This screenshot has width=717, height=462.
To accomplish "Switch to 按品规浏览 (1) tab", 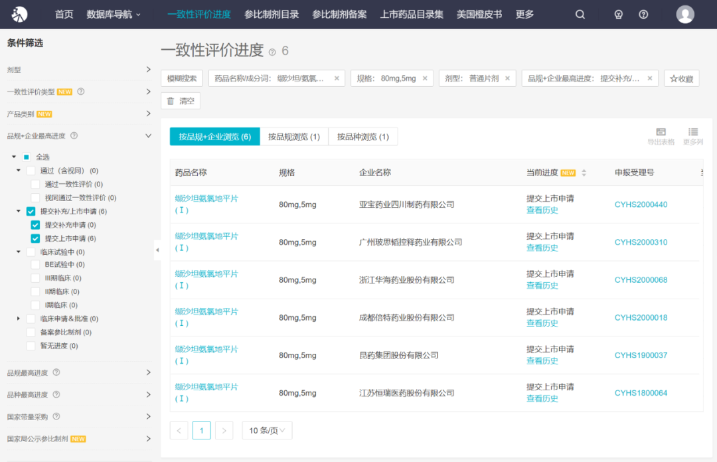I will coord(294,137).
